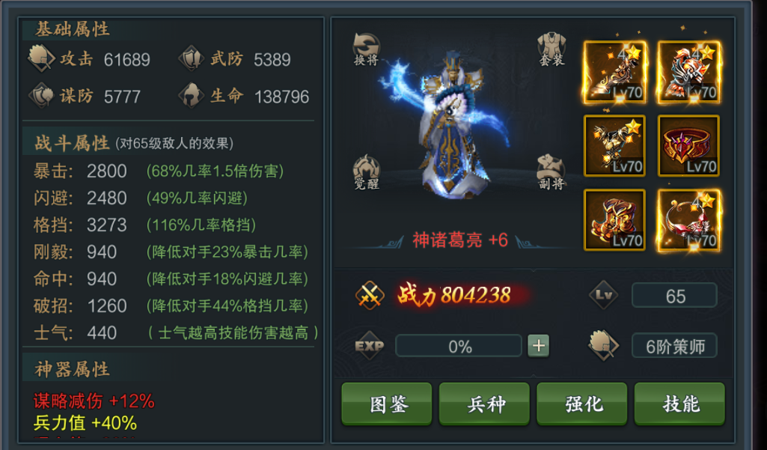Select the curved horn equipment slot
Screen dimensions: 767x450
(688, 220)
